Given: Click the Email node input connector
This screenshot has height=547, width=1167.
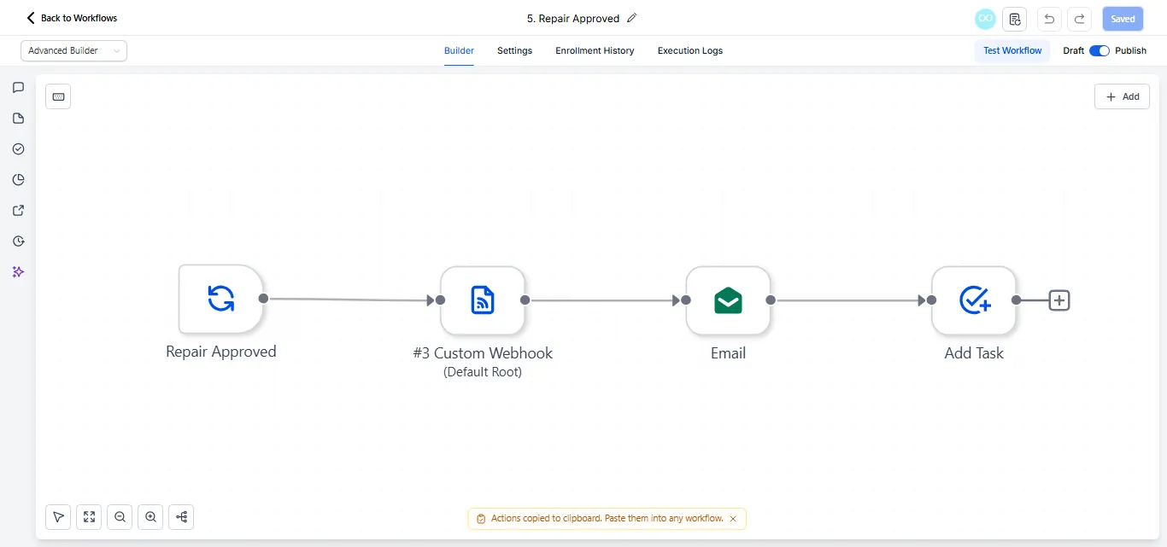Looking at the screenshot, I should click(686, 300).
